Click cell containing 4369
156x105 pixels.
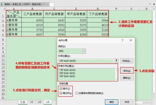click(x=33, y=20)
